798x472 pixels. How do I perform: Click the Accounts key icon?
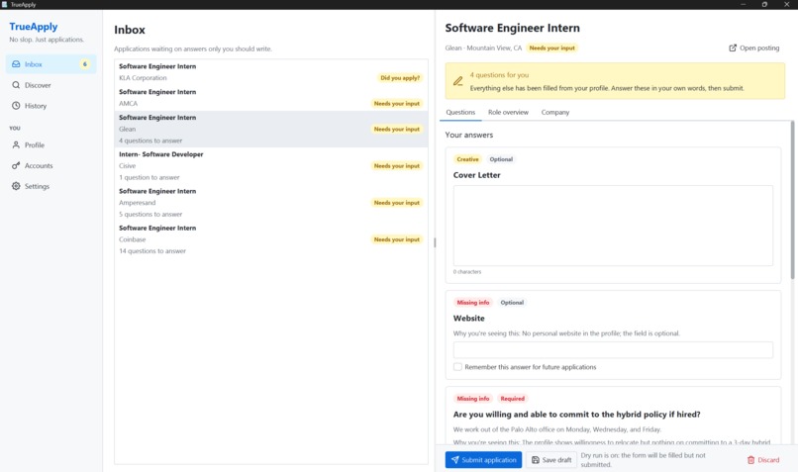click(16, 166)
